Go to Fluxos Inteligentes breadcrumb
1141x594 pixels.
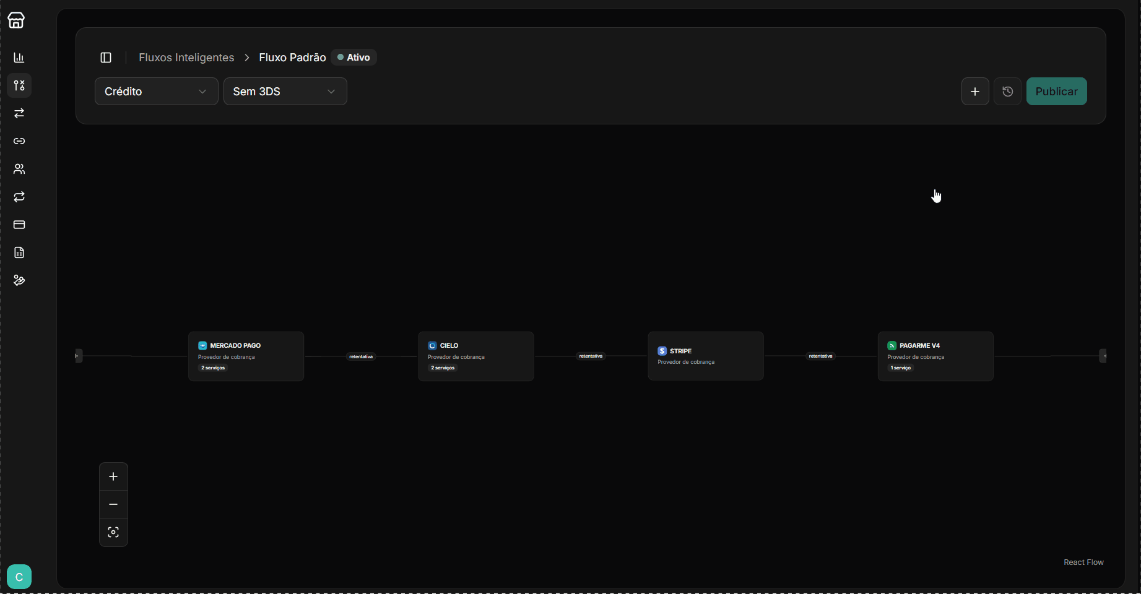[x=186, y=58]
